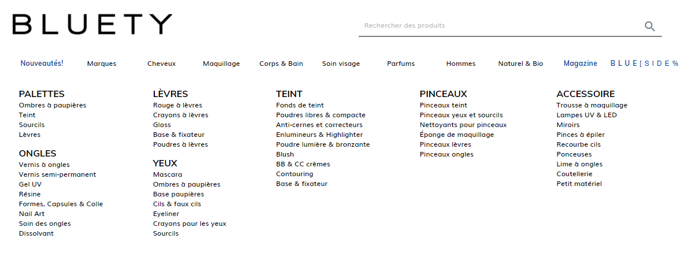The height and width of the screenshot is (279, 696).
Task: Open the Nouveautés! menu item
Action: 42,64
